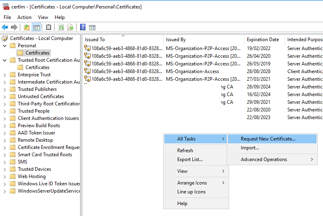Select Certificates under Personal

(x=37, y=53)
